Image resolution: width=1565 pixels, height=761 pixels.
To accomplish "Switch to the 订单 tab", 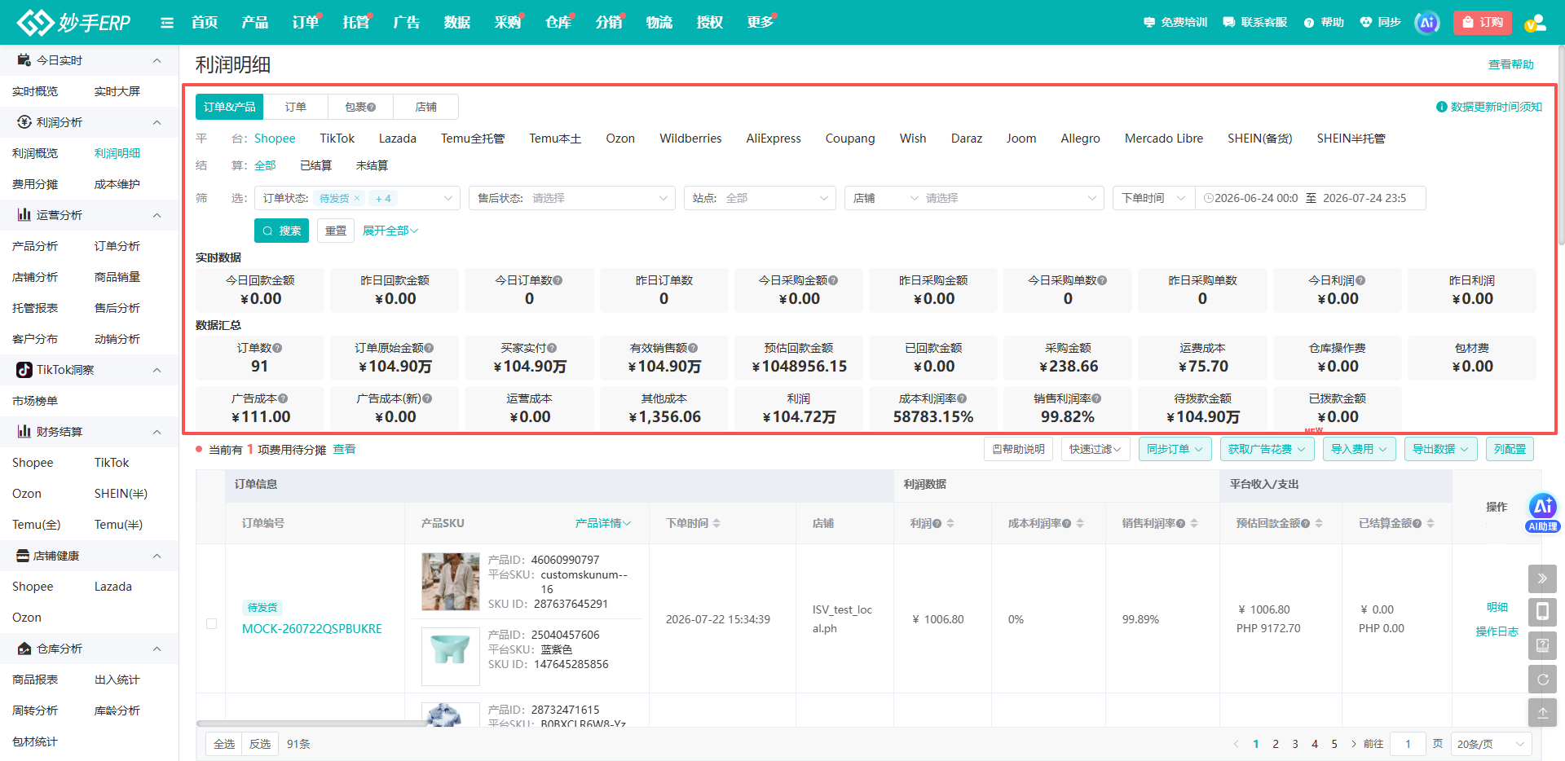I will [x=296, y=107].
